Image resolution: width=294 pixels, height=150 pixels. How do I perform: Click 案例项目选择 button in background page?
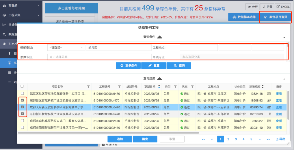point(276,17)
